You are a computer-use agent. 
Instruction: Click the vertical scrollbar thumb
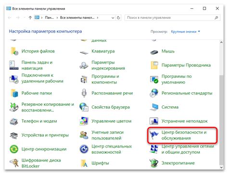[221, 120]
